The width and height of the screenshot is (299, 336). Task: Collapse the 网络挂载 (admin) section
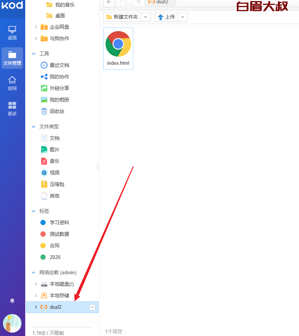[x=33, y=273]
